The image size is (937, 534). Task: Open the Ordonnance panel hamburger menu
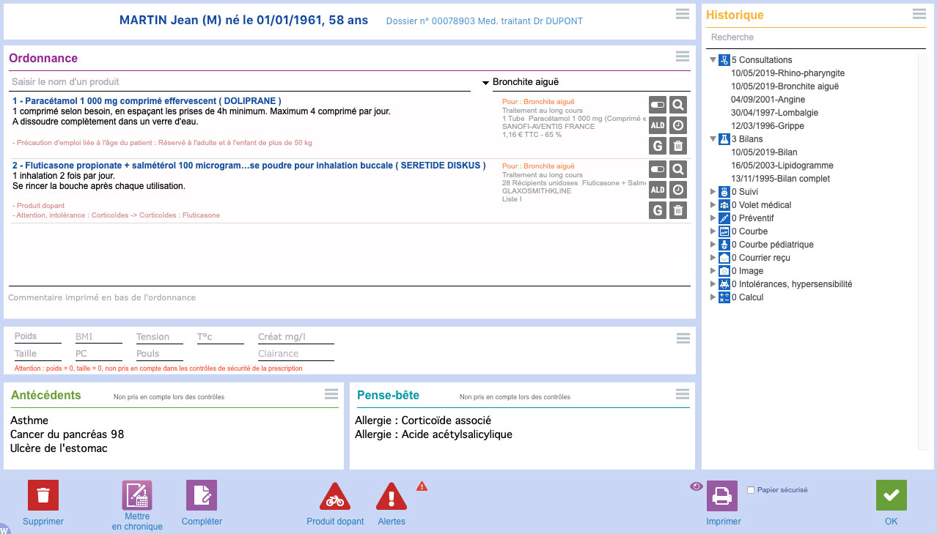[682, 56]
